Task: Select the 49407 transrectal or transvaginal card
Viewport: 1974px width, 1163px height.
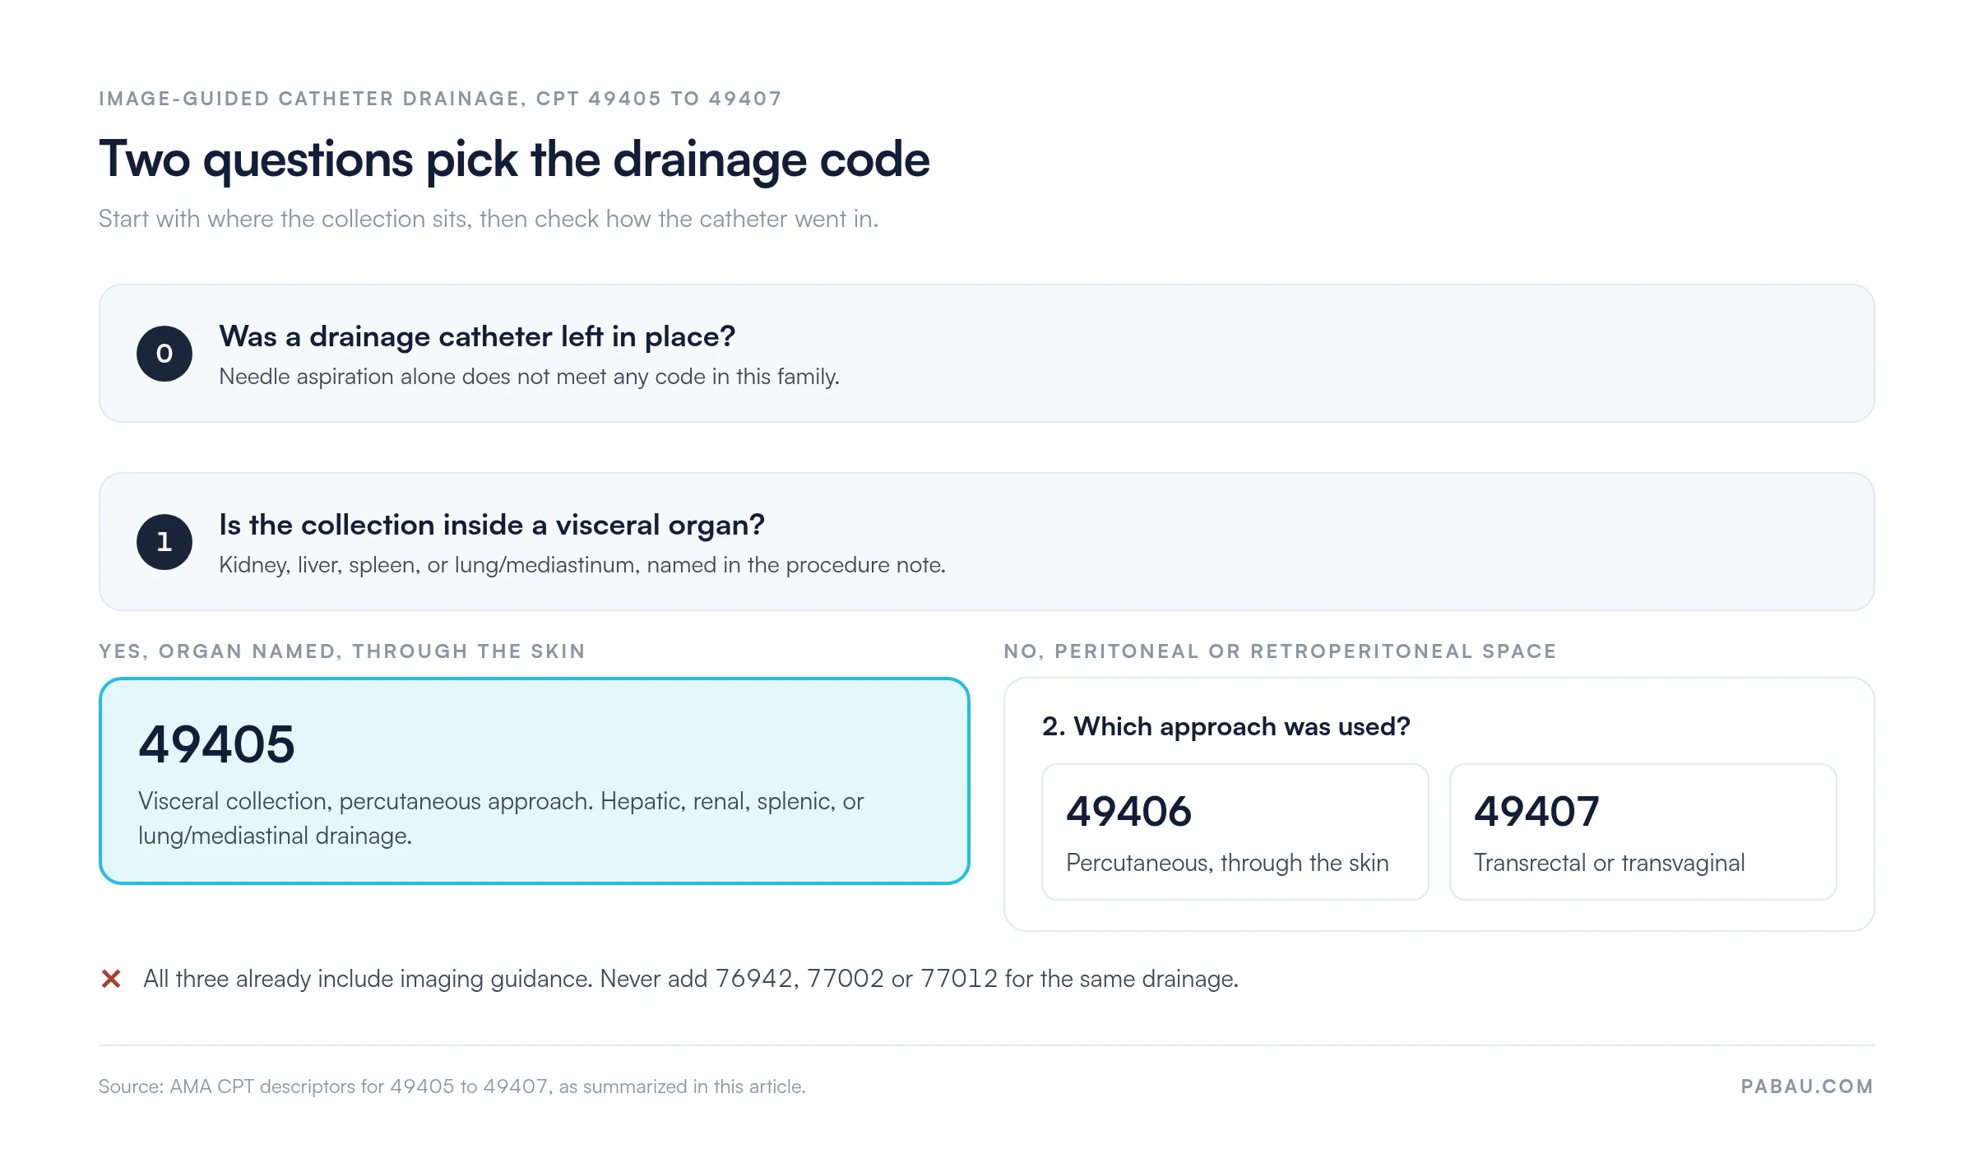Action: click(1643, 832)
